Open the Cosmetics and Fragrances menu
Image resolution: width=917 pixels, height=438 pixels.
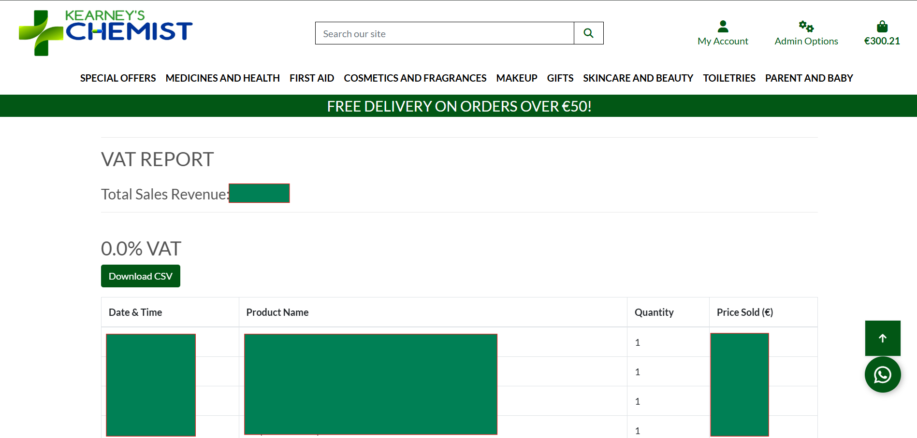click(415, 78)
